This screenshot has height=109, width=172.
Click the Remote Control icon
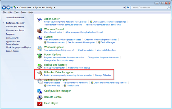pos(40,97)
